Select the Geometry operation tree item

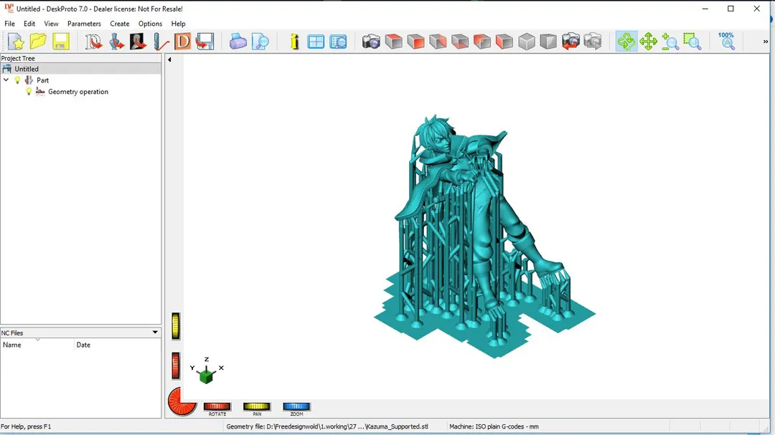[78, 92]
